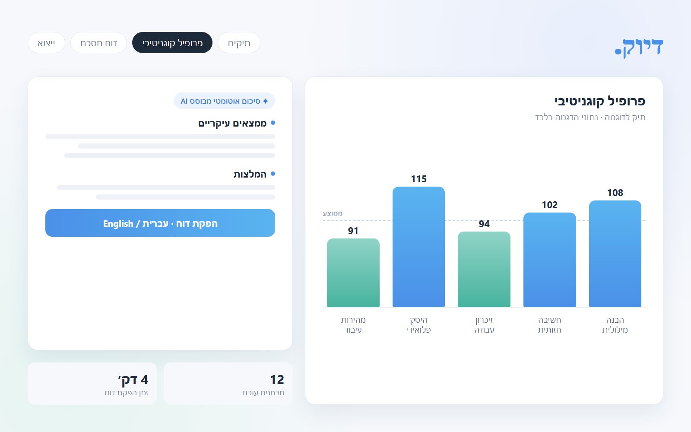
Task: Click the ממצאים עיקריים heading
Action: tap(232, 124)
